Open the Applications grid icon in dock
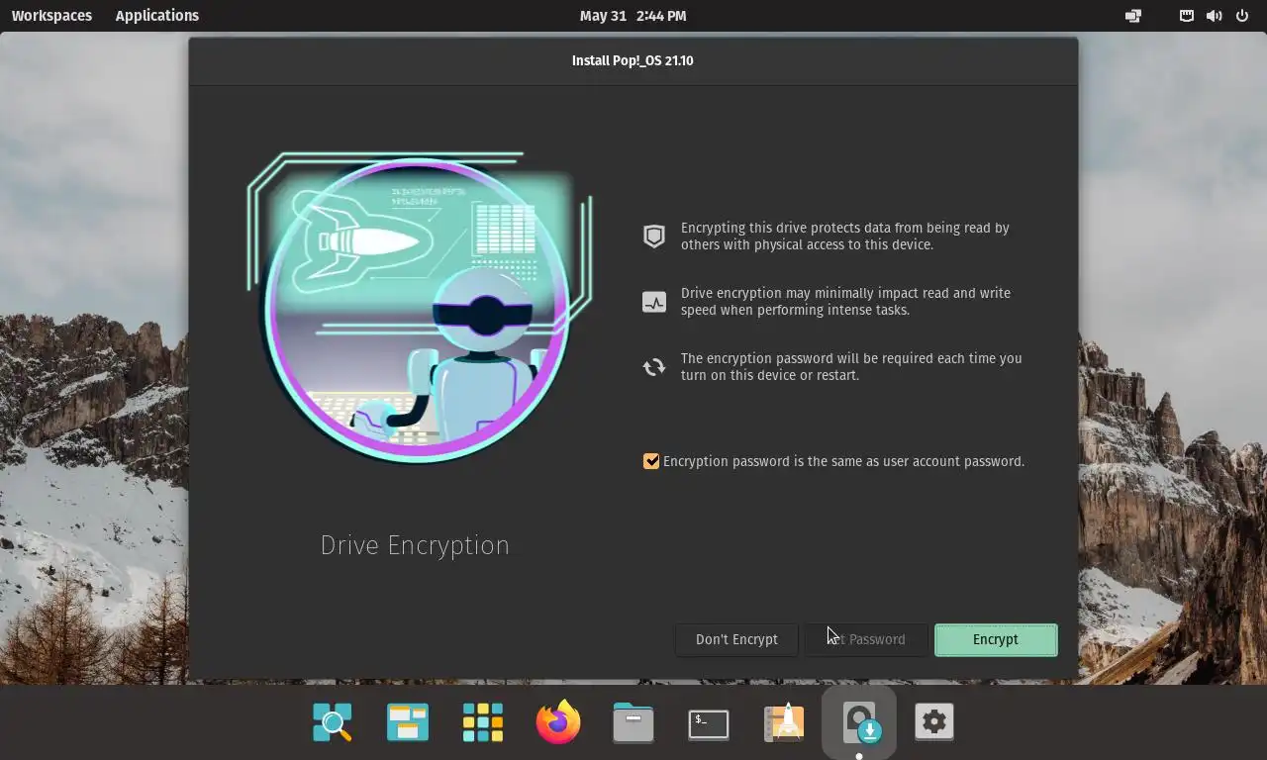 pos(483,722)
